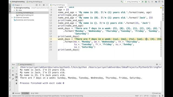Click status bar warning message text
The height and width of the screenshot is (97, 173).
point(48,96)
